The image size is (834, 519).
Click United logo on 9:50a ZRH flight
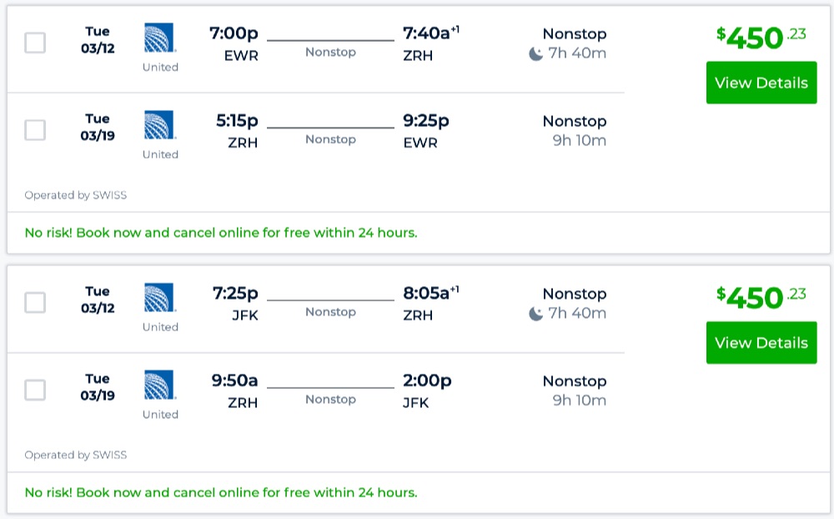(159, 385)
